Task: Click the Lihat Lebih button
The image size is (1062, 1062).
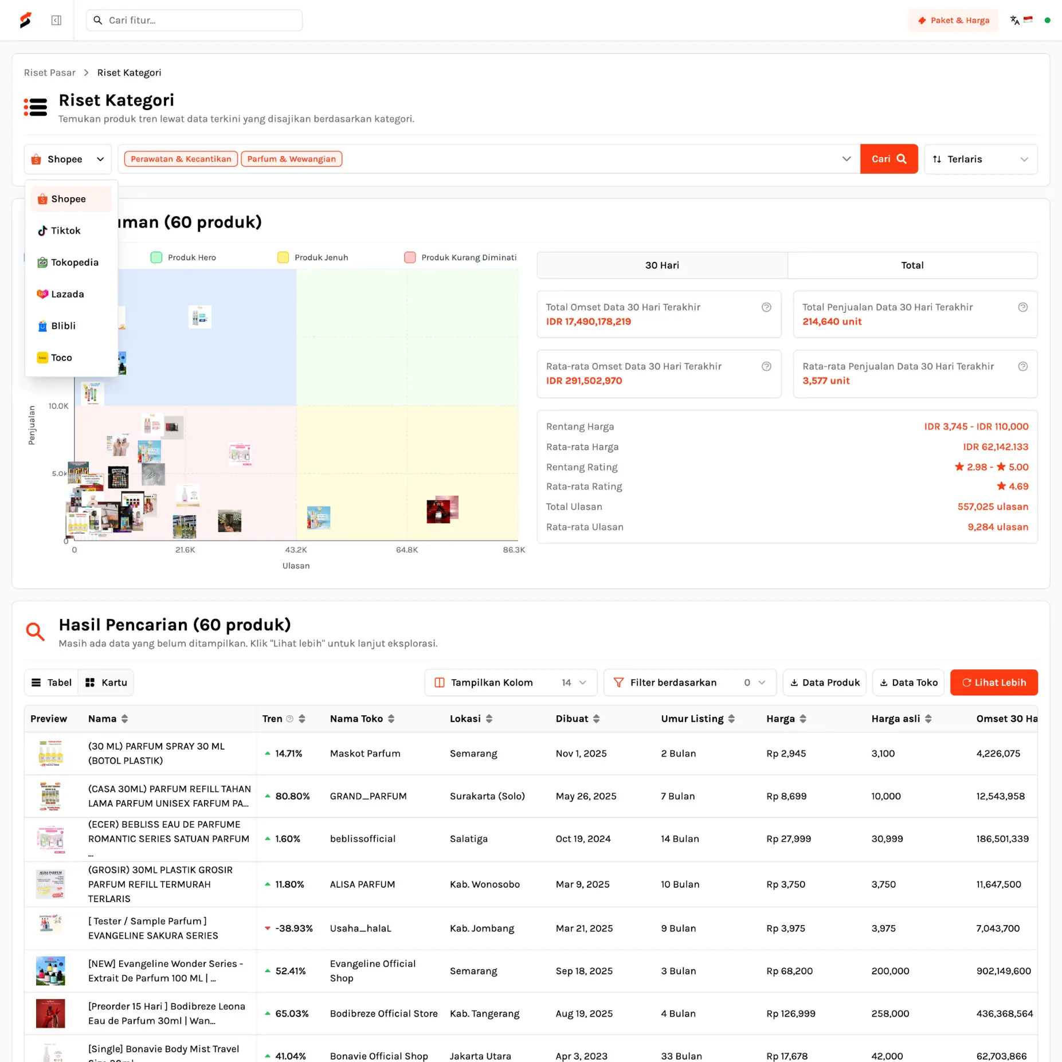Action: point(993,683)
